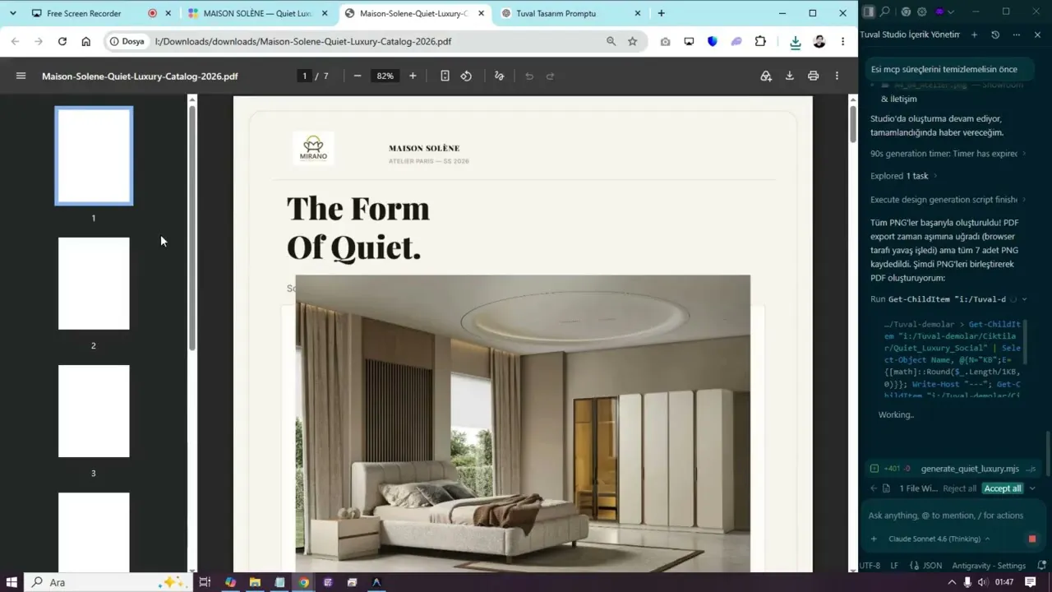Open the generate_quiet_luxury.mjs file change
This screenshot has width=1052, height=592.
[953, 469]
